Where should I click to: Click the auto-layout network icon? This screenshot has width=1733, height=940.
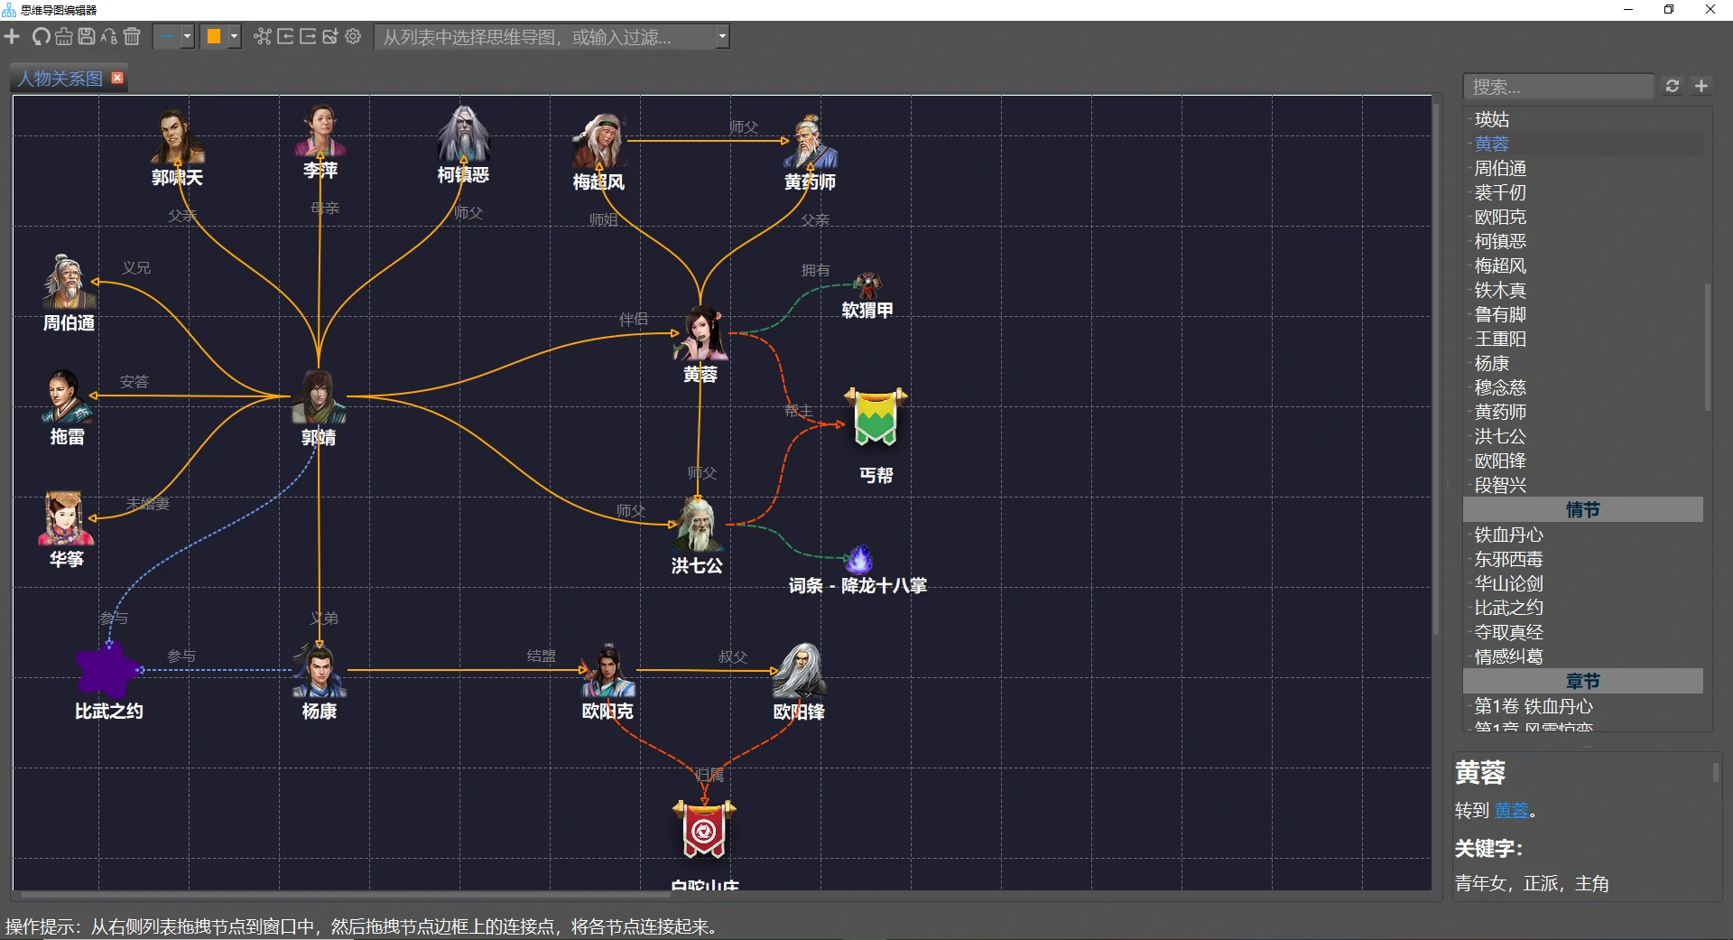[x=263, y=36]
